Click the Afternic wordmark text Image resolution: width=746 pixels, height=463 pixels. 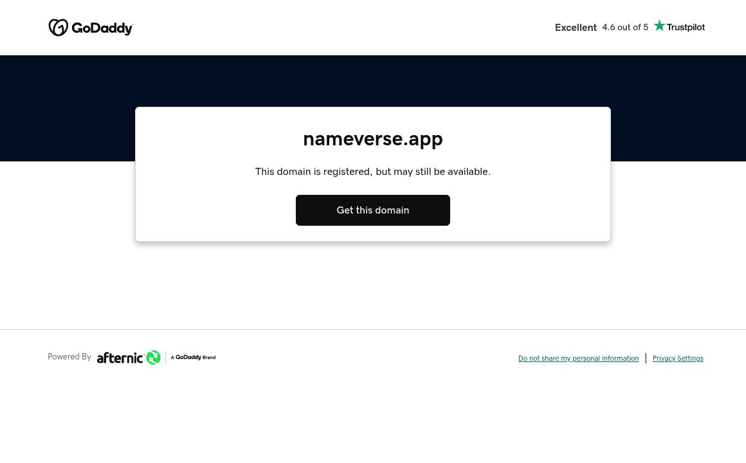click(x=122, y=358)
